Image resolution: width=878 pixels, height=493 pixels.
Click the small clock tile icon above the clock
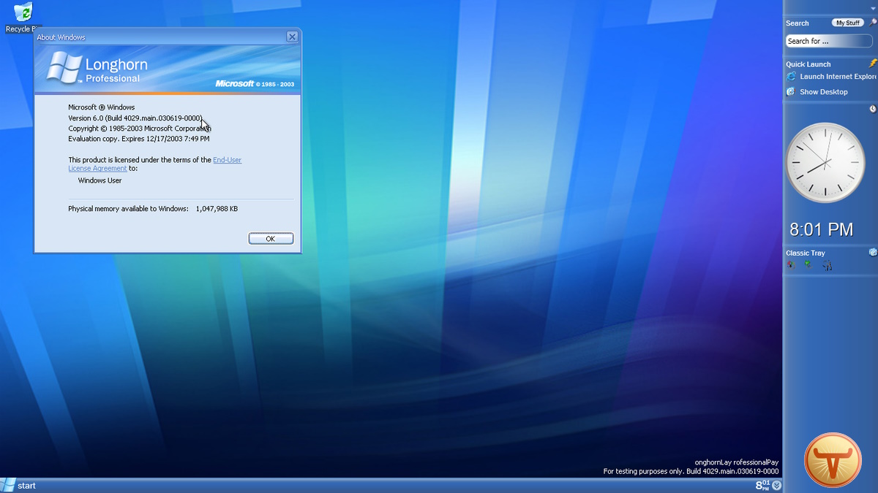click(873, 109)
